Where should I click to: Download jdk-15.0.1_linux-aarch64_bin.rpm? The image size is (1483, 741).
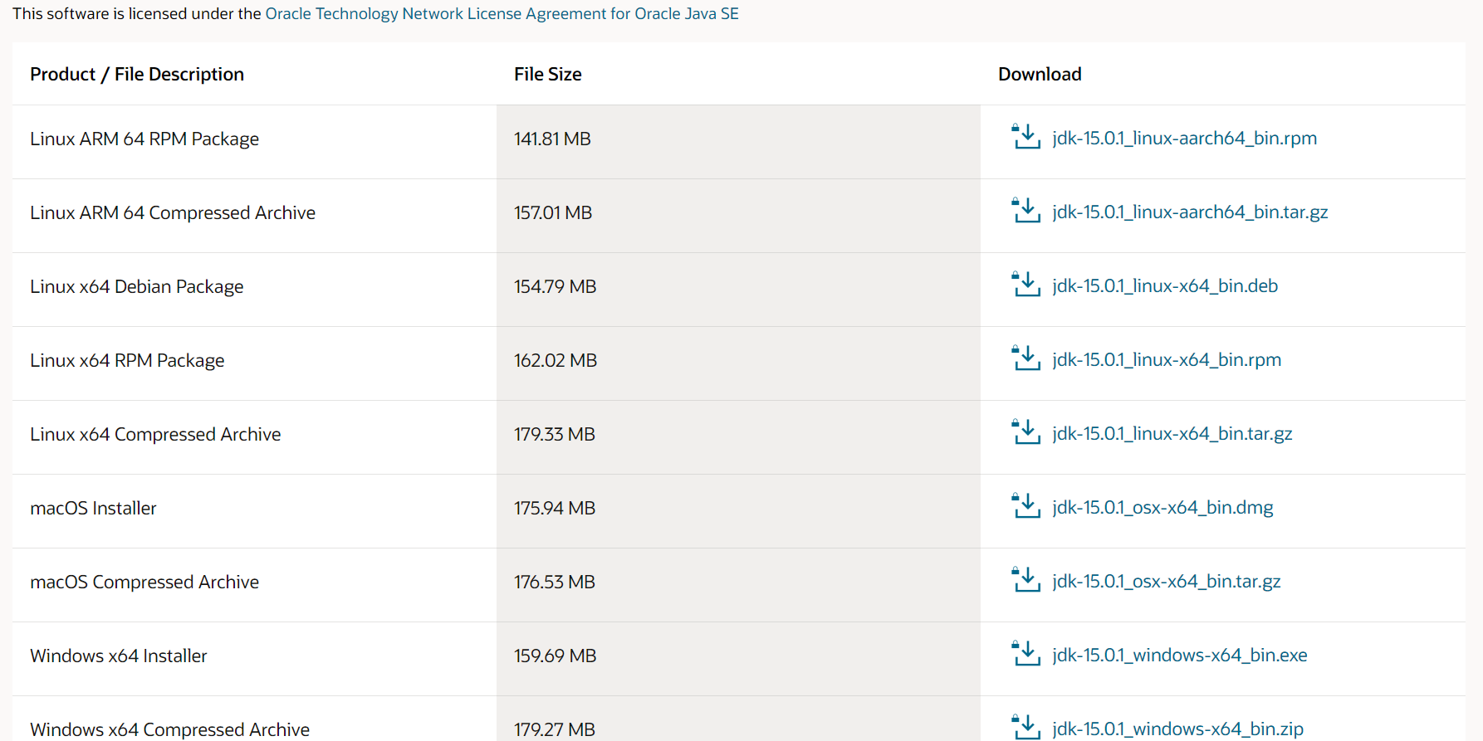coord(1184,139)
